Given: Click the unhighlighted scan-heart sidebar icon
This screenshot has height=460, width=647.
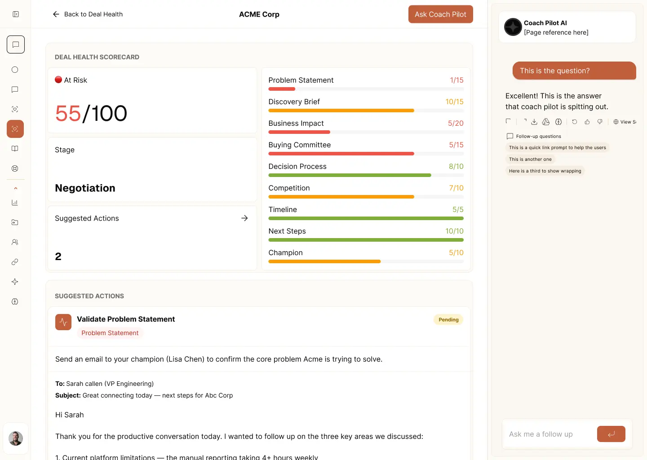Looking at the screenshot, I should coord(15,109).
